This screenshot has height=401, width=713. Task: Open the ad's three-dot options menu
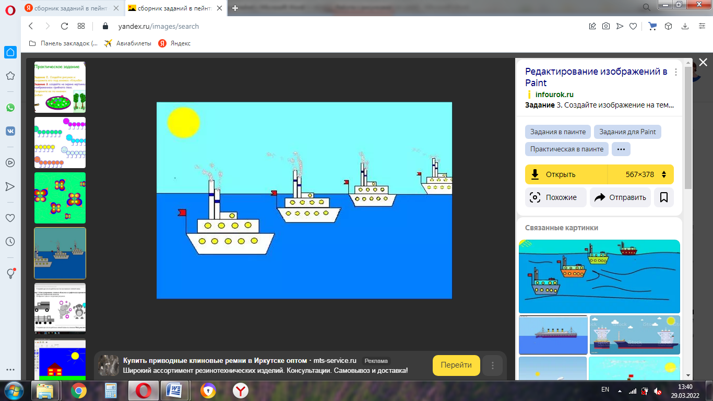493,365
